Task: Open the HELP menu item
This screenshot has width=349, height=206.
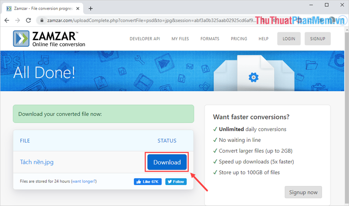Action: coord(263,39)
